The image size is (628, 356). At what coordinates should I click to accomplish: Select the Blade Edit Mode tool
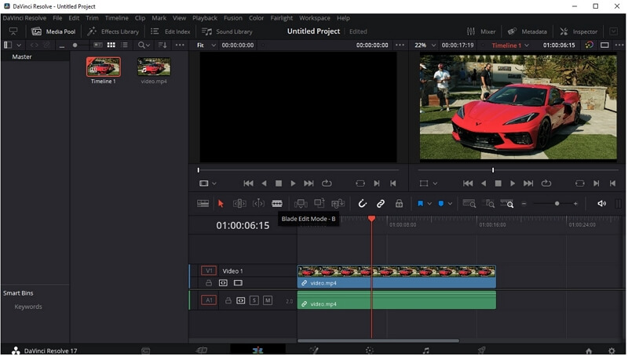click(x=277, y=204)
